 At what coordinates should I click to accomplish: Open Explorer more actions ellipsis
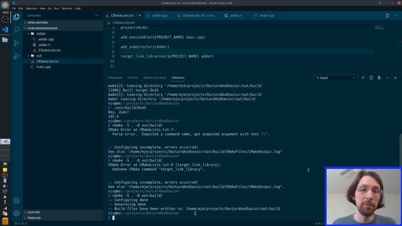point(96,16)
